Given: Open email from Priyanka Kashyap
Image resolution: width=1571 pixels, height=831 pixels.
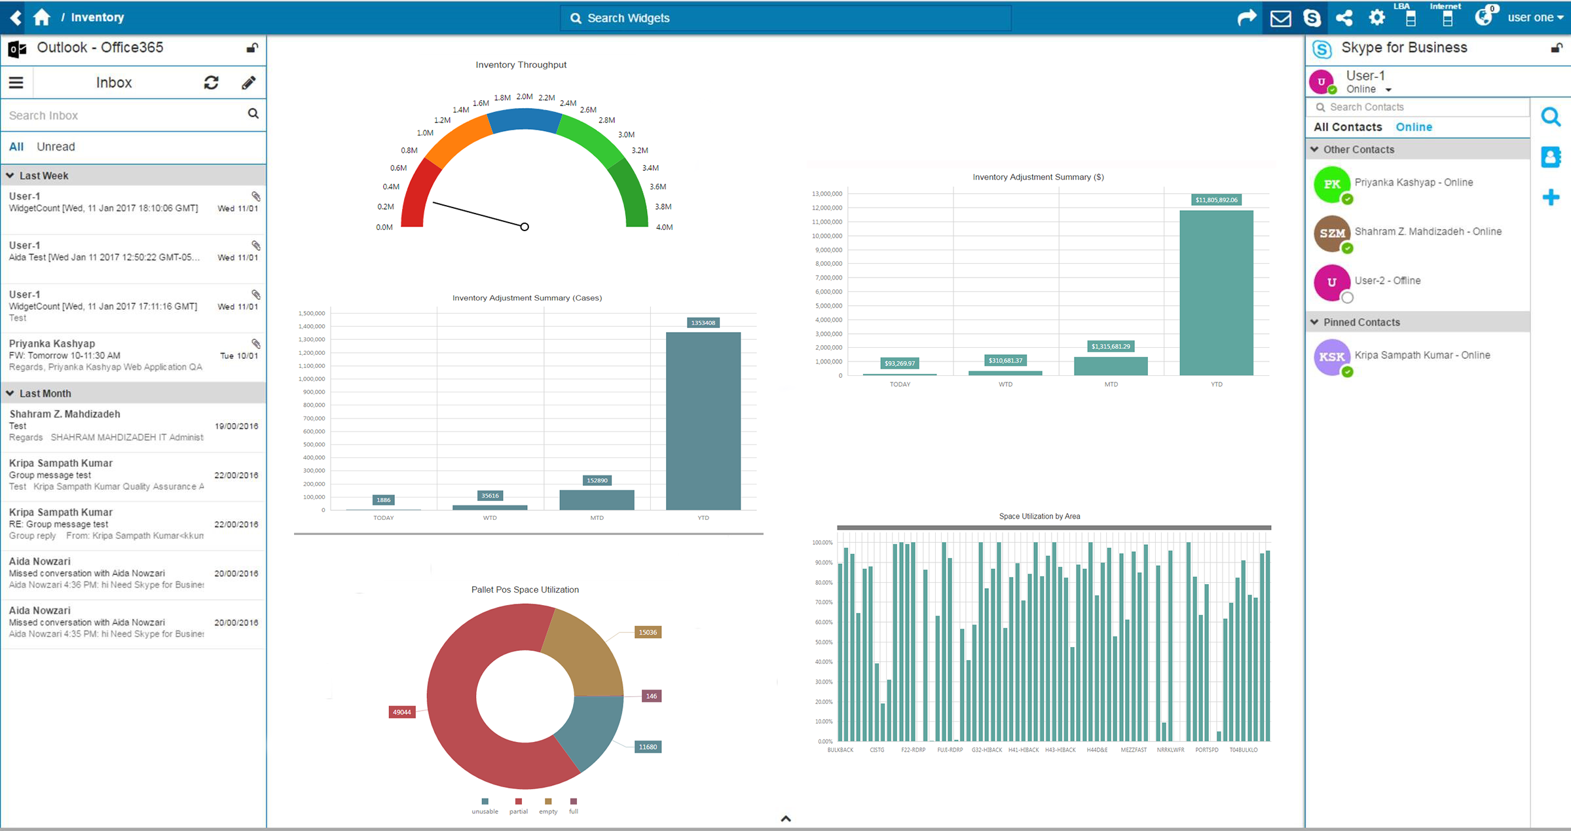Looking at the screenshot, I should tap(105, 354).
